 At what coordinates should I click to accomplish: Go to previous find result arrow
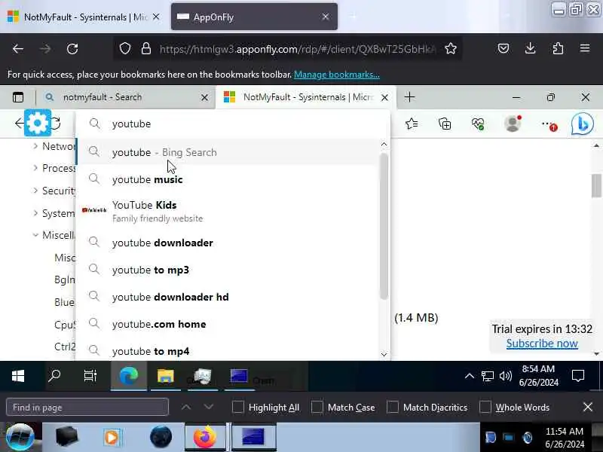click(x=186, y=407)
